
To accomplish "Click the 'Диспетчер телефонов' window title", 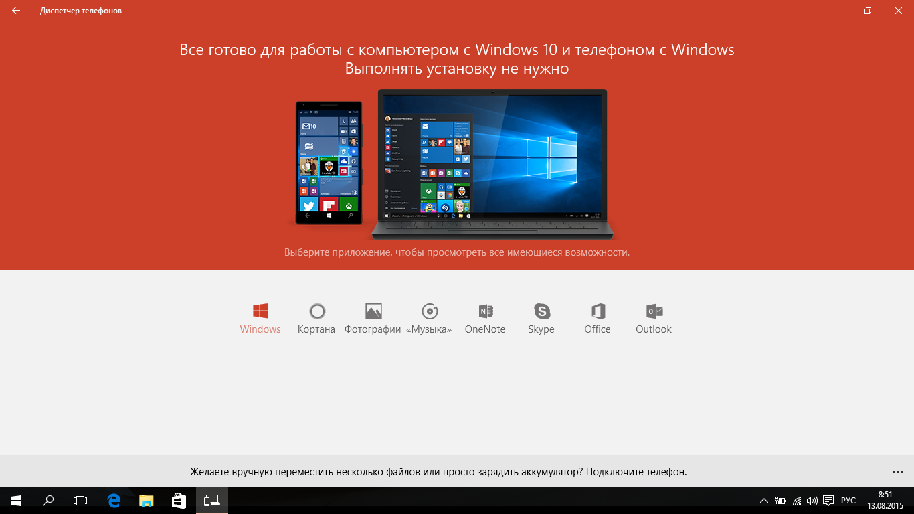I will [x=81, y=11].
